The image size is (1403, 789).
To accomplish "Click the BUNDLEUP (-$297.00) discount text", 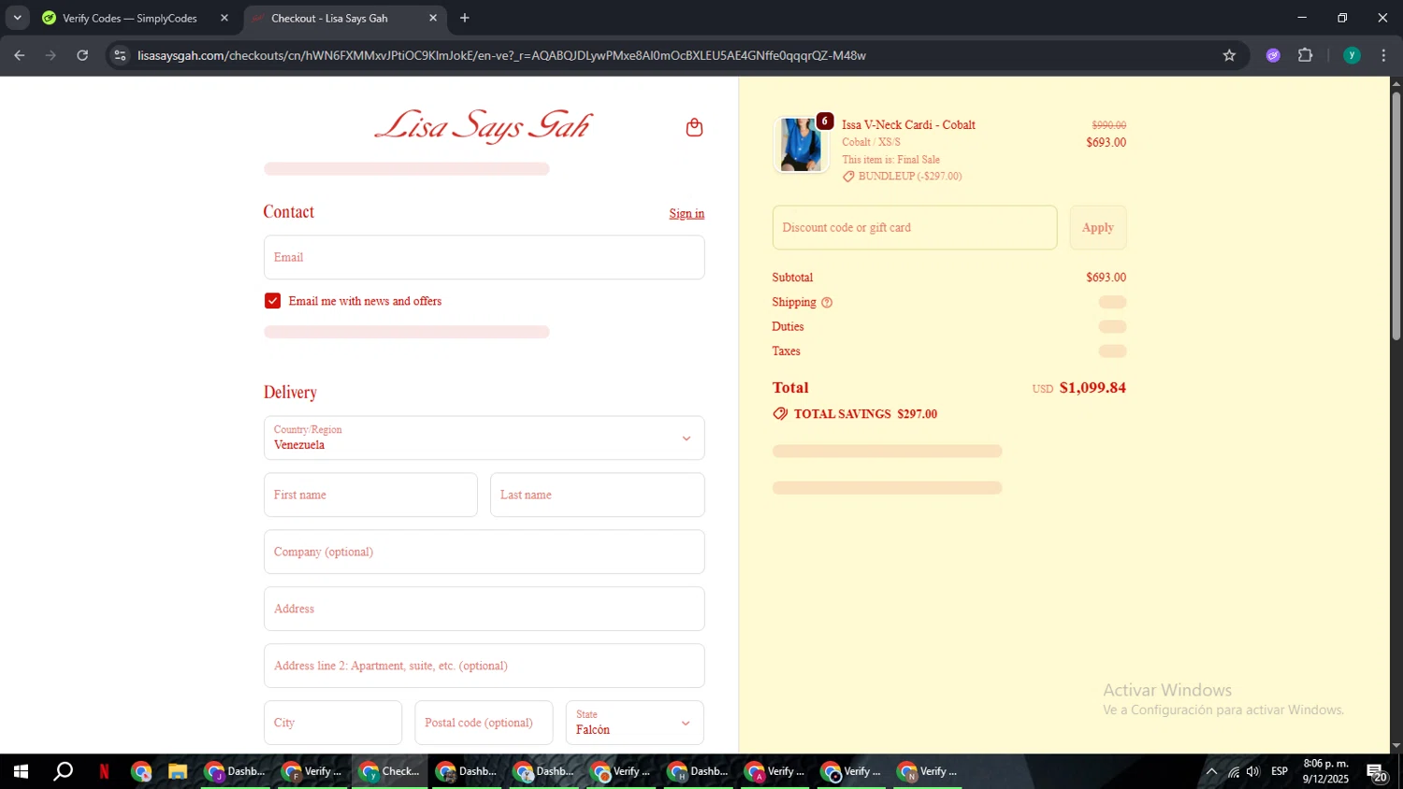I will pos(910,176).
